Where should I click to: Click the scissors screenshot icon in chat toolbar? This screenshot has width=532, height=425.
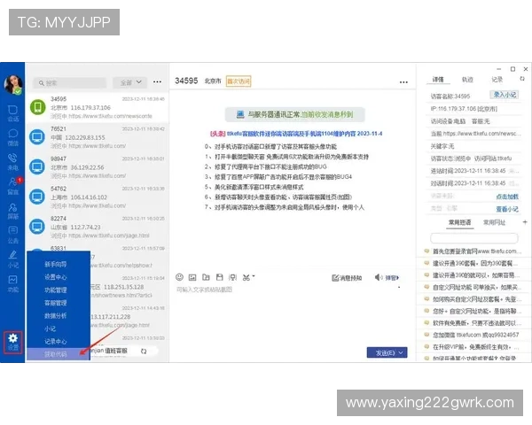[246, 277]
